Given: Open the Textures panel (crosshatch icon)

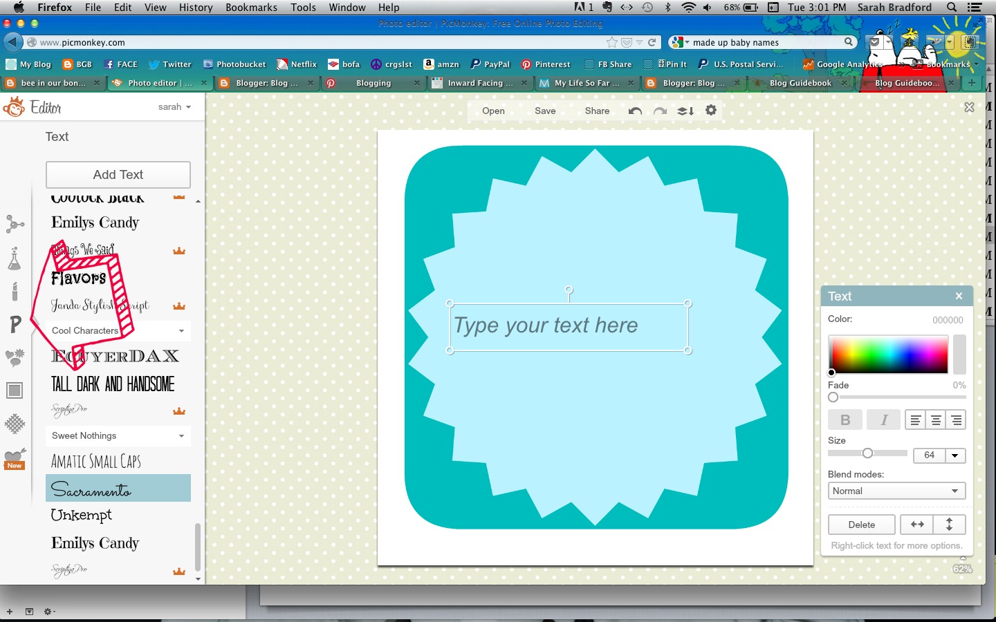Looking at the screenshot, I should 15,424.
